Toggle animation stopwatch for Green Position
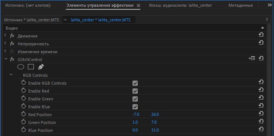Image resolution: width=274 pixels, height=136 pixels. point(23,122)
